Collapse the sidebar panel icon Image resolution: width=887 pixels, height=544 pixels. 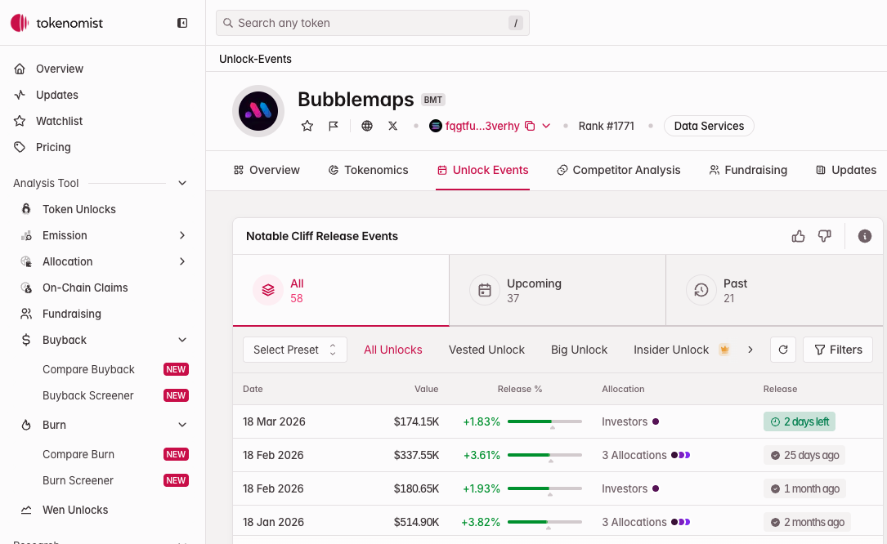(182, 23)
